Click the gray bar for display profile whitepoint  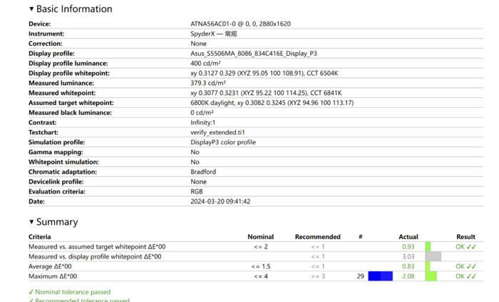point(433,256)
